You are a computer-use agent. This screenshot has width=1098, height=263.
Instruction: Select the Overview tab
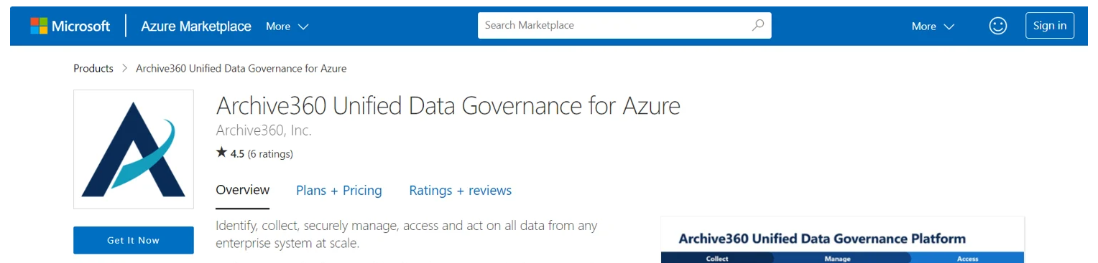(x=243, y=191)
